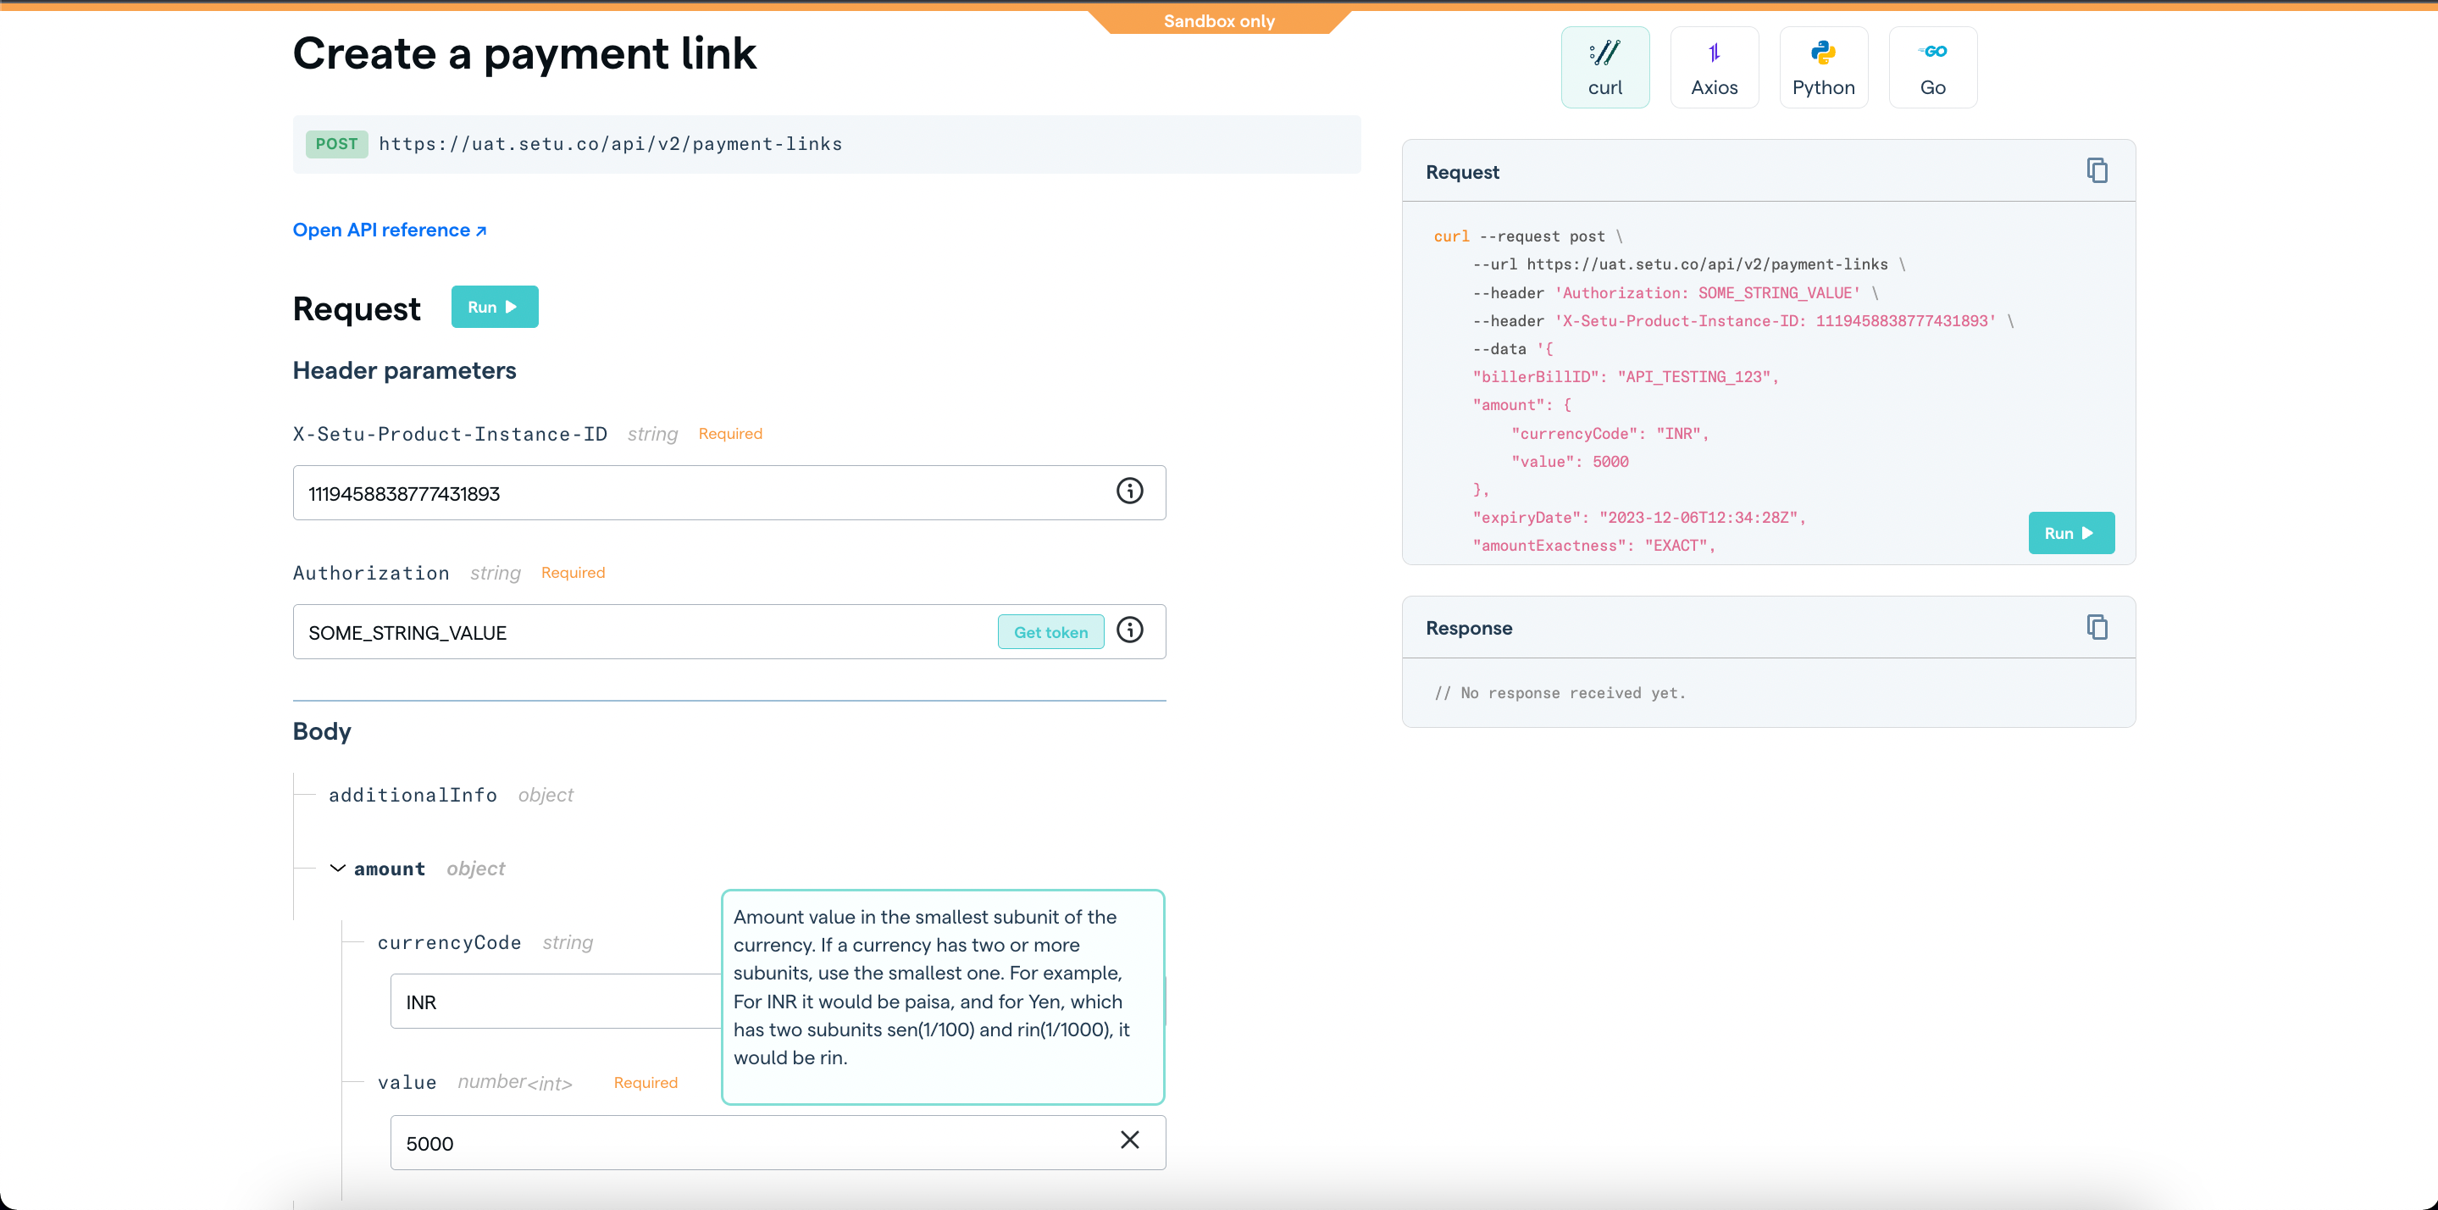2438x1210 pixels.
Task: Click the Get token button
Action: [1050, 632]
